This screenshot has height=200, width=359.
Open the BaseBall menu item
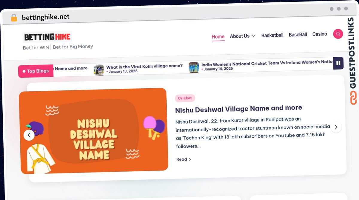click(x=298, y=35)
